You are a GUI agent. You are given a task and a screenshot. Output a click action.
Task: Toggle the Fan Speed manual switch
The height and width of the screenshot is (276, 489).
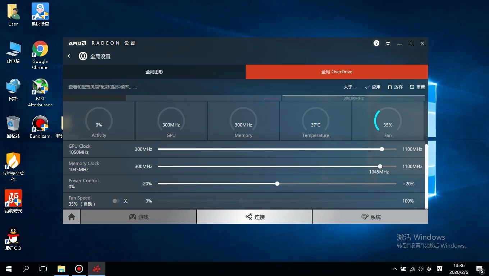(x=116, y=201)
